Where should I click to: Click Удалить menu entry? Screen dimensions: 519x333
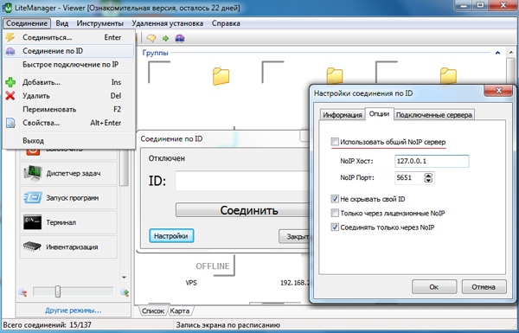click(x=69, y=96)
